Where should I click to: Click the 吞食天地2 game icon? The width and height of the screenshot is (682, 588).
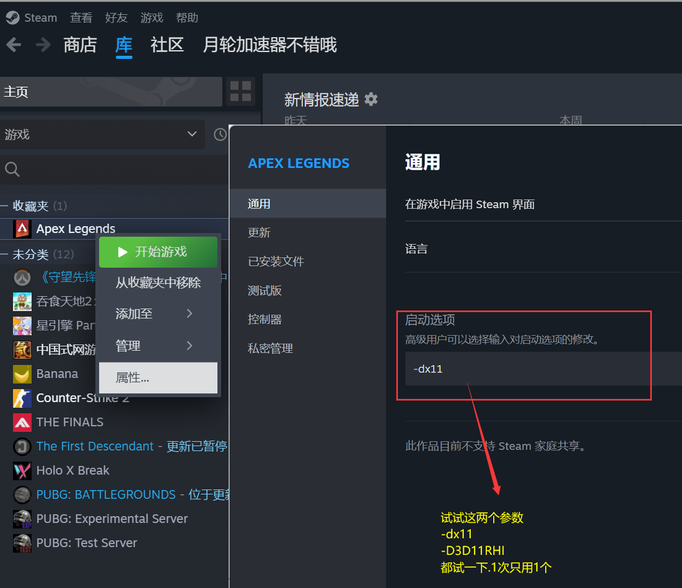pos(22,301)
